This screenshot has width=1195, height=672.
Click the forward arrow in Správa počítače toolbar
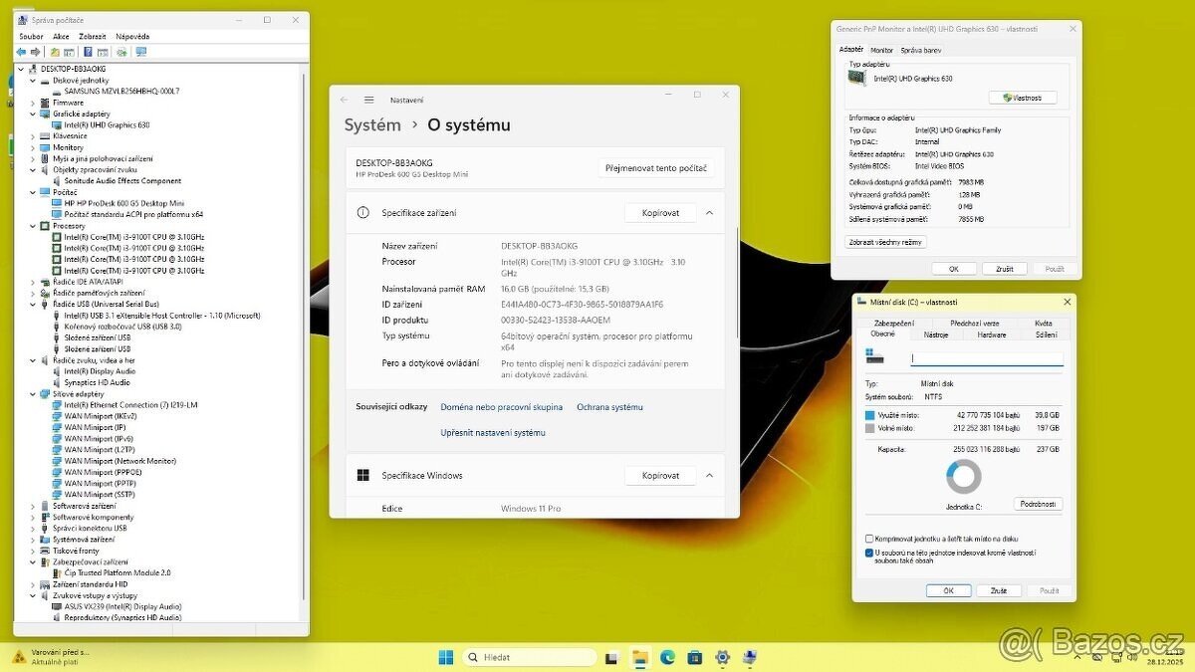tap(37, 53)
